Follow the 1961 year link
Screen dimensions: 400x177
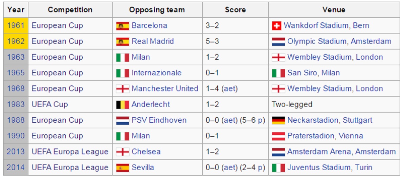16,25
